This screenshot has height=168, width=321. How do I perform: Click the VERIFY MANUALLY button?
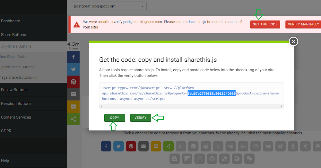[303, 24]
